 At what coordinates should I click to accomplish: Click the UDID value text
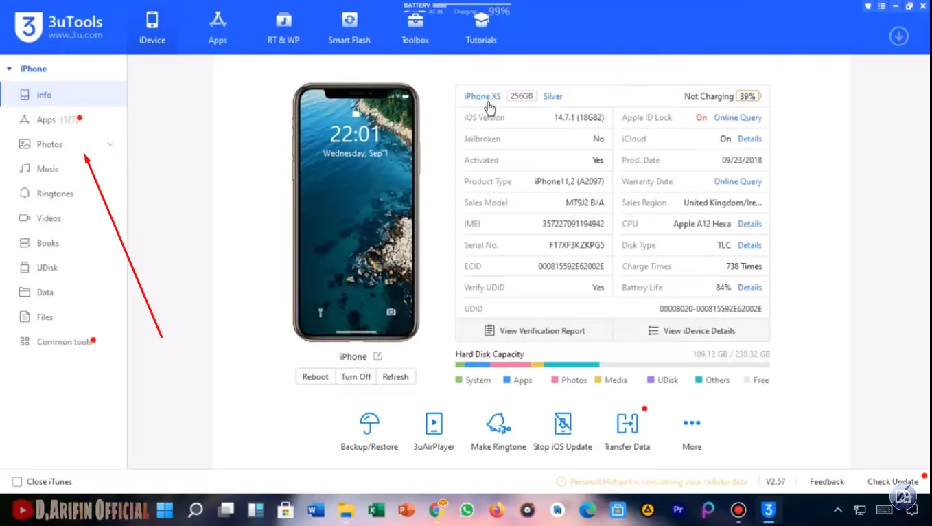pos(710,309)
